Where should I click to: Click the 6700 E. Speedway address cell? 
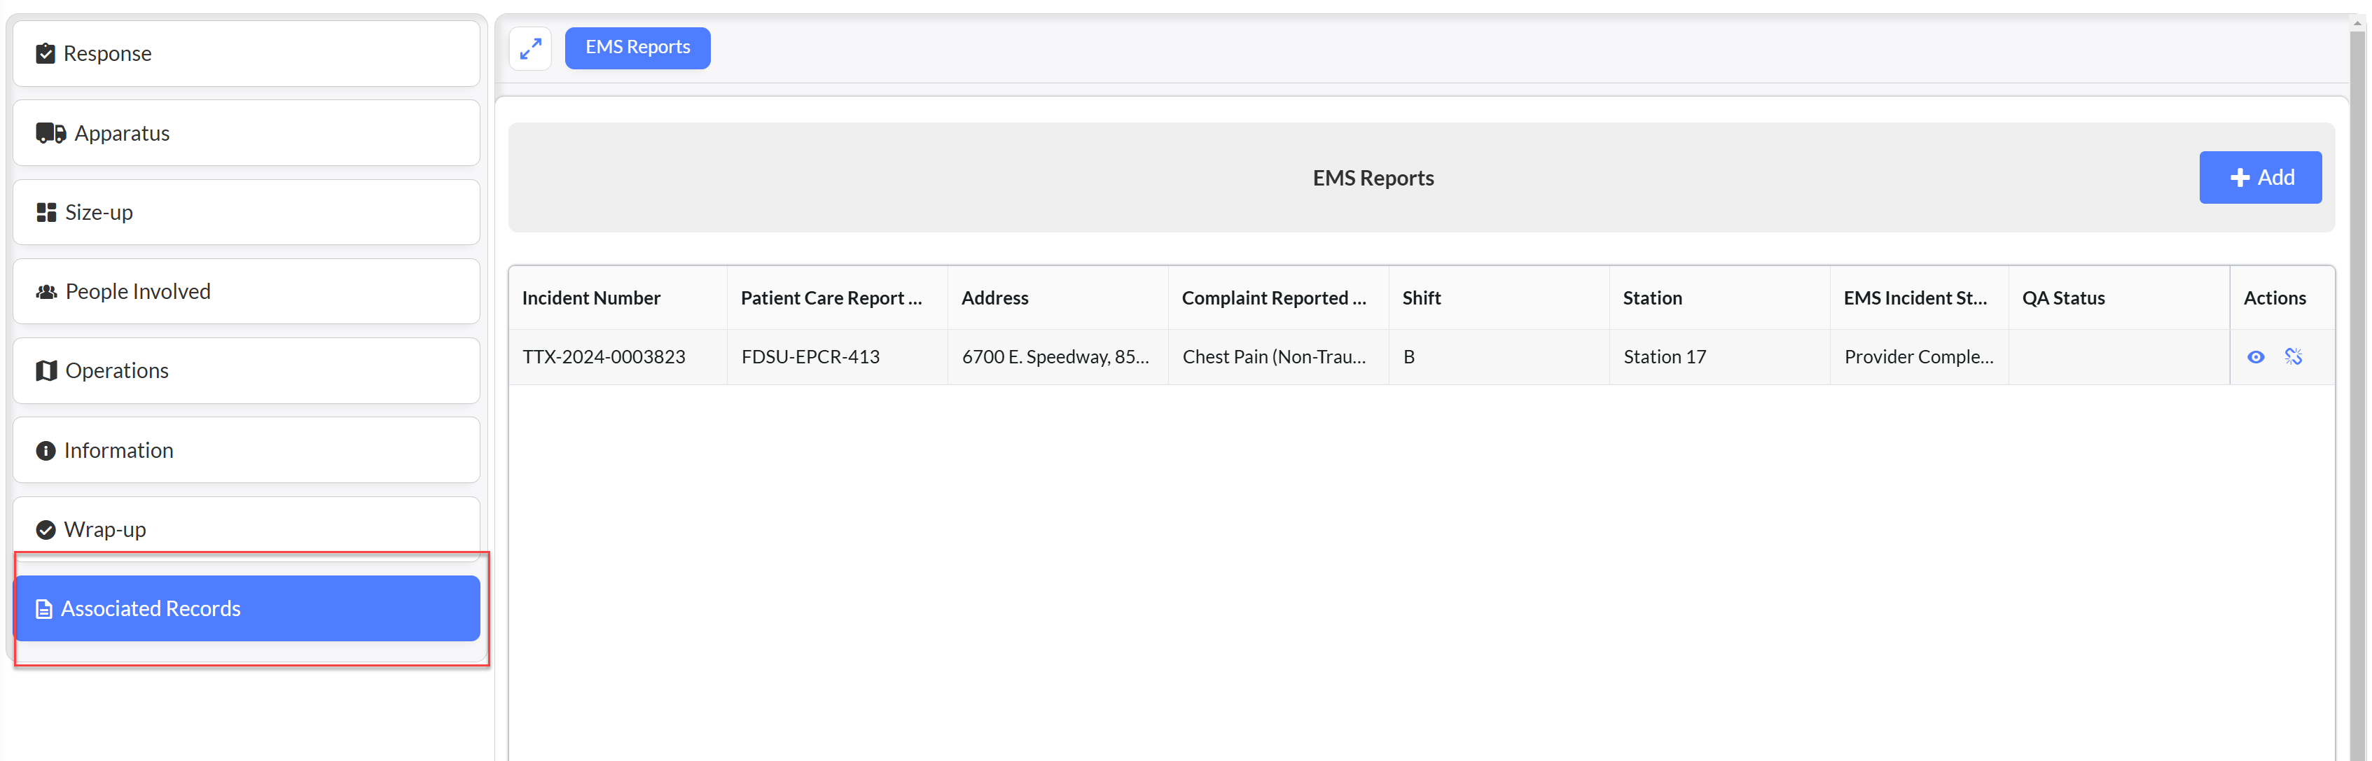point(1058,357)
